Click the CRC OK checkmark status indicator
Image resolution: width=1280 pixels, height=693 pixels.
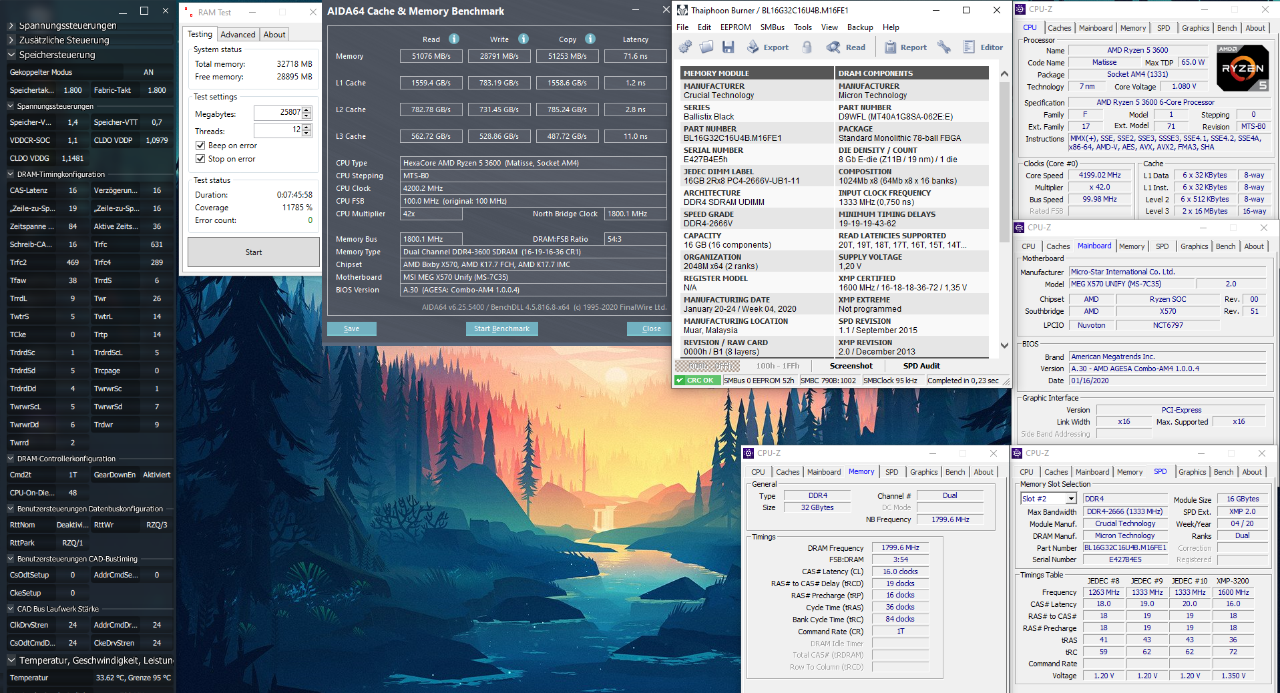coord(697,381)
